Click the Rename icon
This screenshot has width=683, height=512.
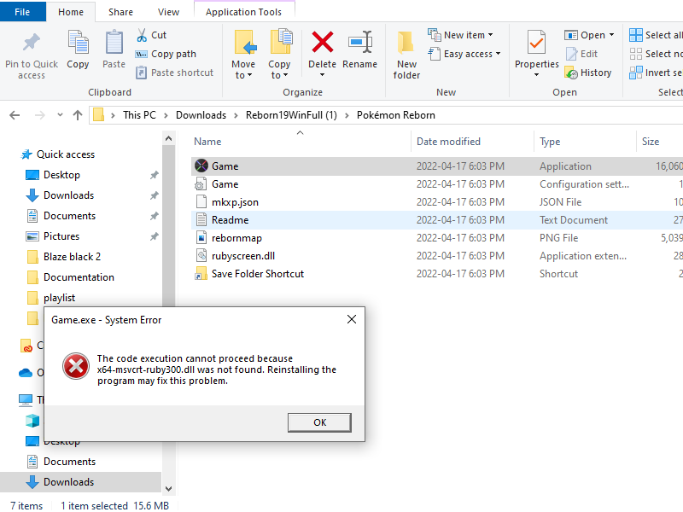[x=359, y=42]
